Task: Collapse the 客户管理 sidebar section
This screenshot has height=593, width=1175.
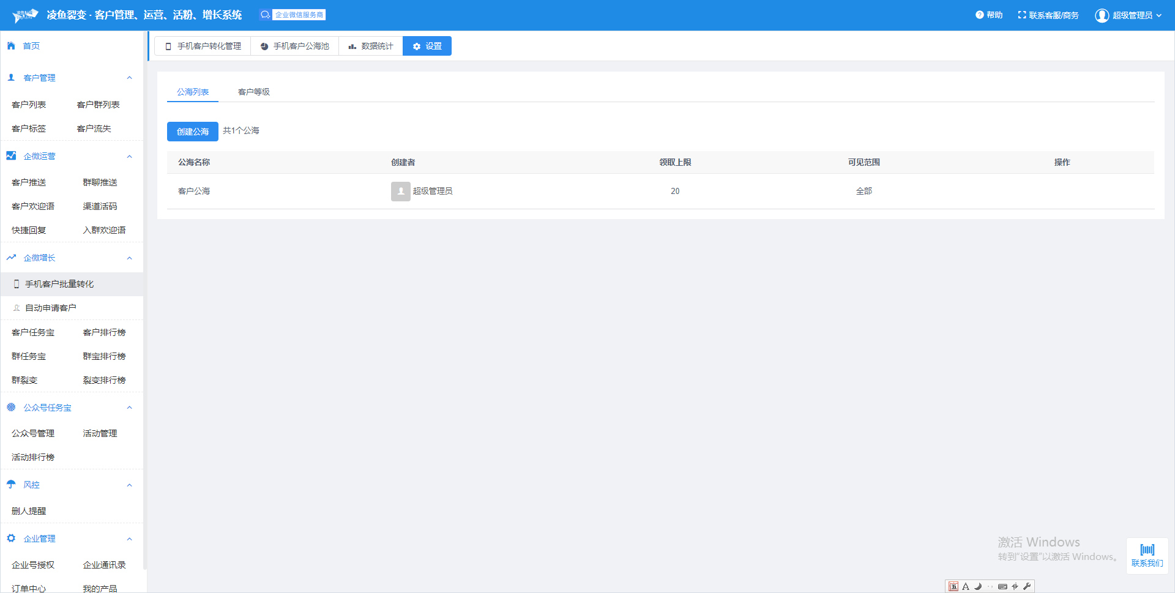Action: coord(129,78)
